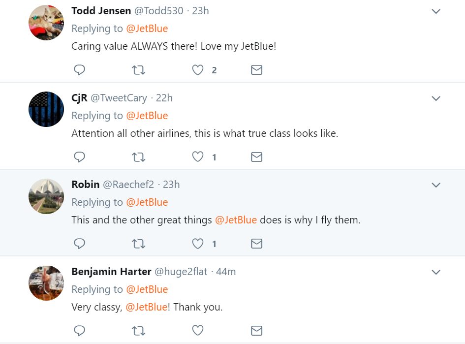This screenshot has width=465, height=344.
Task: Retweet Robin's tweet
Action: tap(138, 243)
